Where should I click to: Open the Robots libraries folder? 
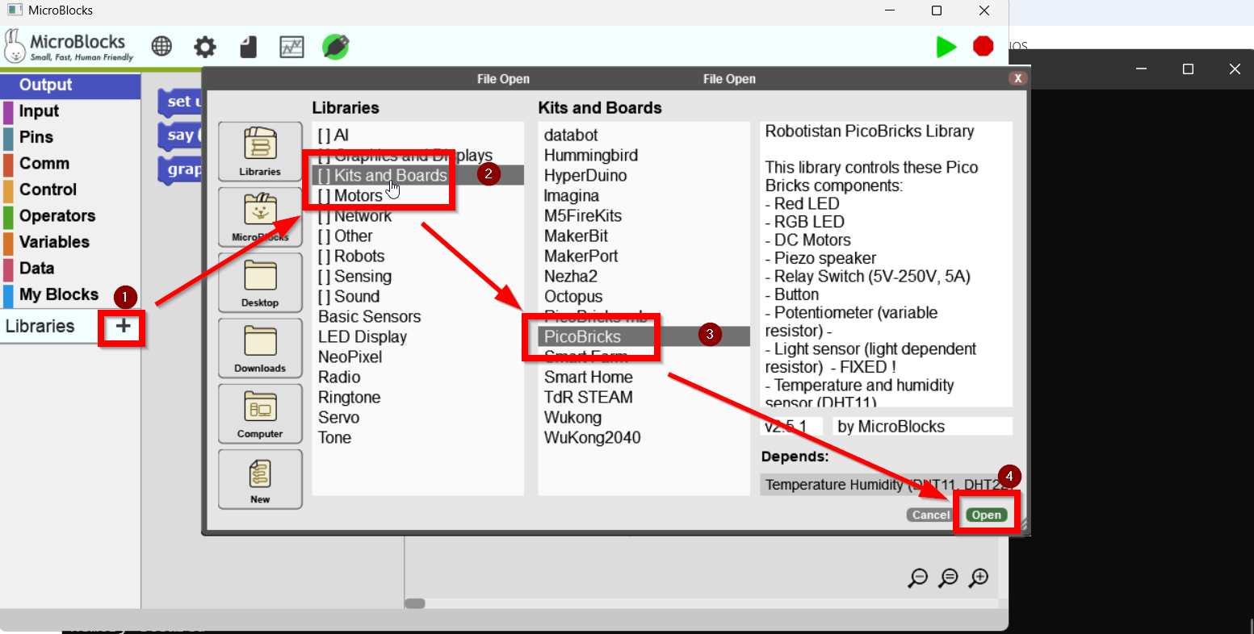click(x=418, y=257)
